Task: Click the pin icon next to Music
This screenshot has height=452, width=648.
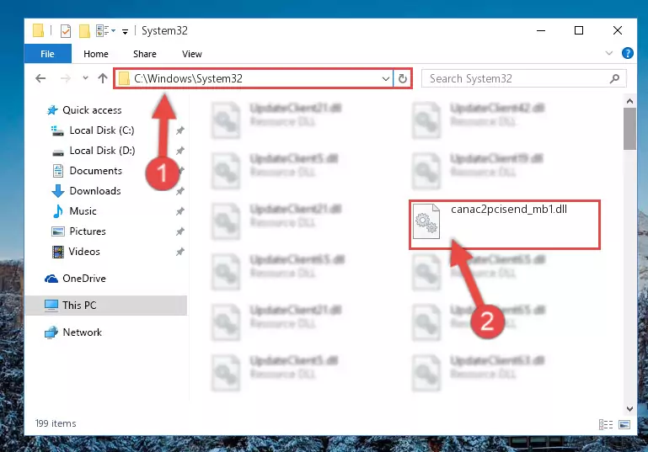Action: 179,212
